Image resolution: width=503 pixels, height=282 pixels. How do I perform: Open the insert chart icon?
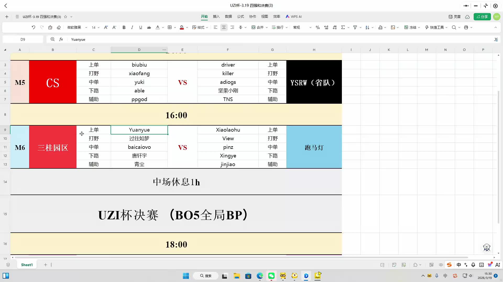pos(380,27)
